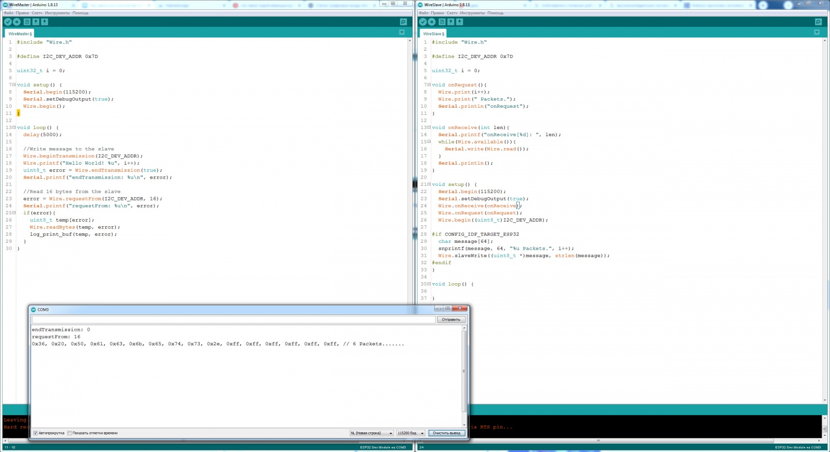The width and height of the screenshot is (830, 452).
Task: Open a sketch in WireMaster window
Action: point(36,22)
